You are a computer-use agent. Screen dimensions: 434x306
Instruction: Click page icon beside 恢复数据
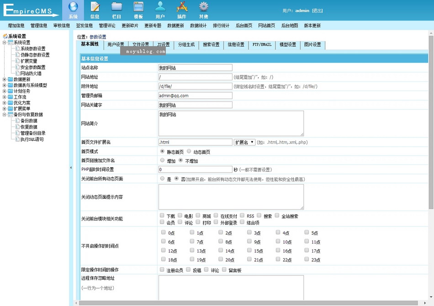(18, 127)
